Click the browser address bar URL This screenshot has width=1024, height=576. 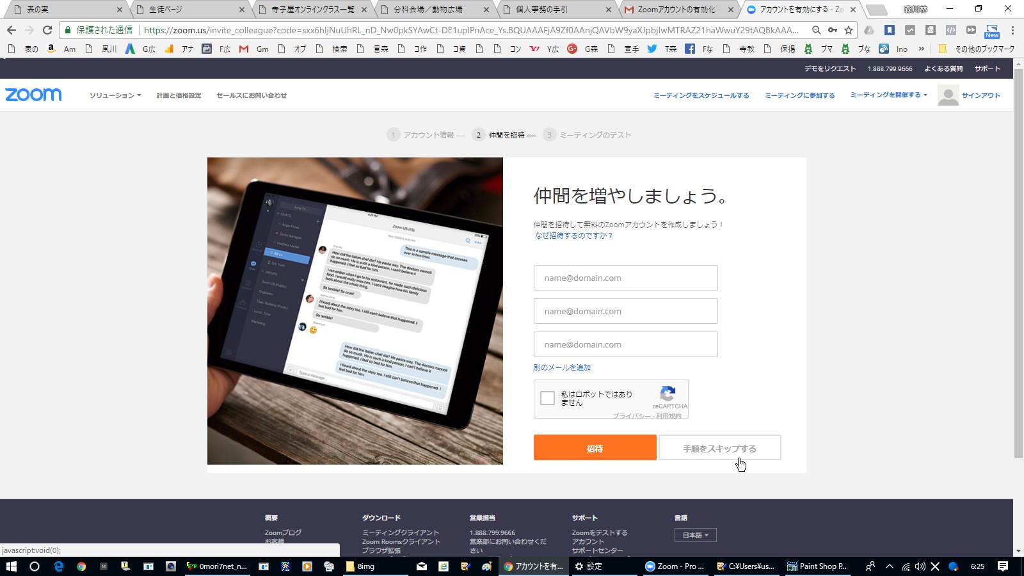[471, 30]
